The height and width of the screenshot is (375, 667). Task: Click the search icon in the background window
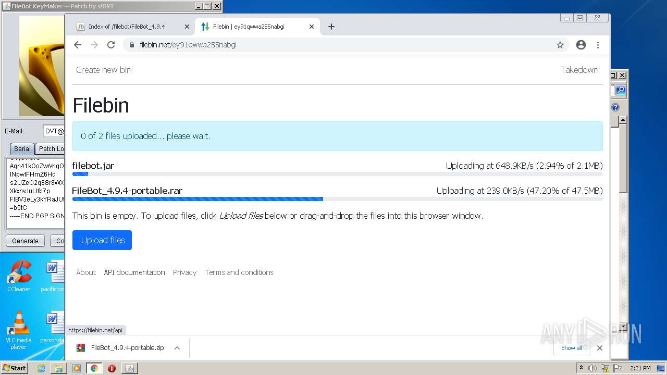click(620, 90)
